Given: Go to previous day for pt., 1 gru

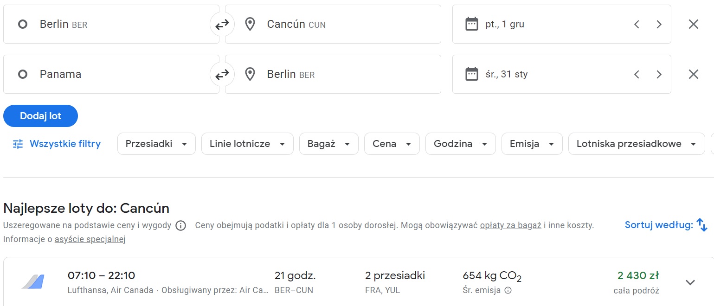Looking at the screenshot, I should (x=637, y=24).
